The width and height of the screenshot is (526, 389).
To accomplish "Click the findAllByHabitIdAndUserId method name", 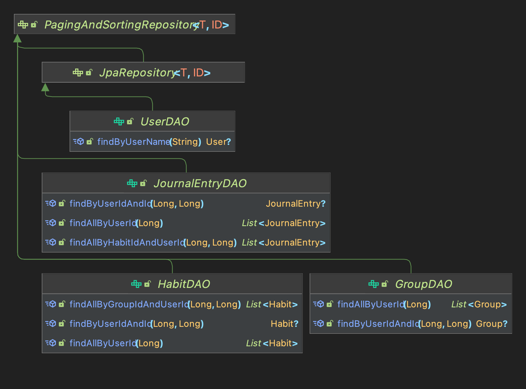I will click(127, 242).
